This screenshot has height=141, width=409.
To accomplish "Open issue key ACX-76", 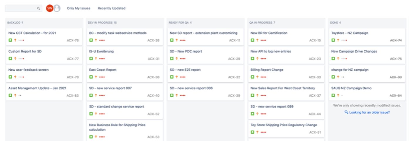I will [x=73, y=40].
